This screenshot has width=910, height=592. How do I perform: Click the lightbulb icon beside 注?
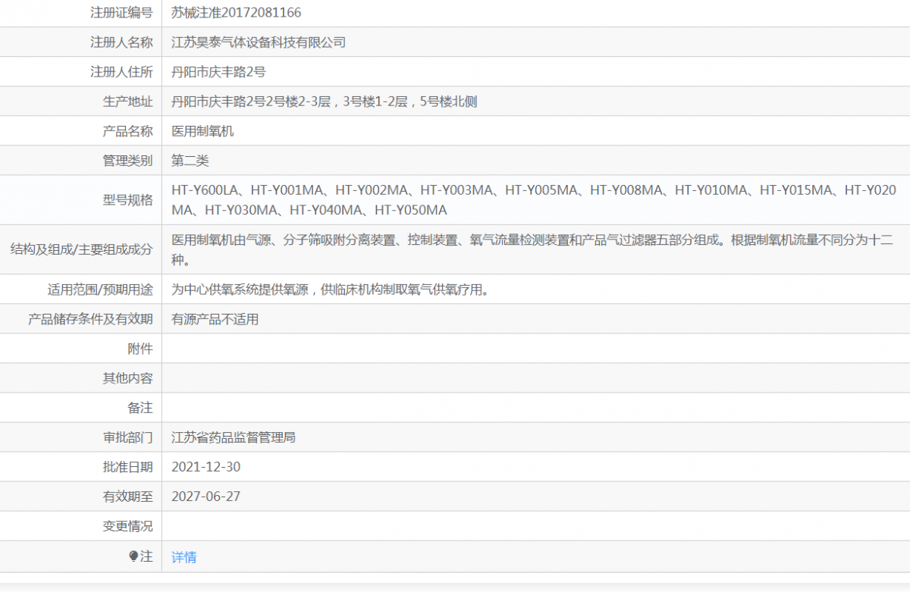point(133,556)
